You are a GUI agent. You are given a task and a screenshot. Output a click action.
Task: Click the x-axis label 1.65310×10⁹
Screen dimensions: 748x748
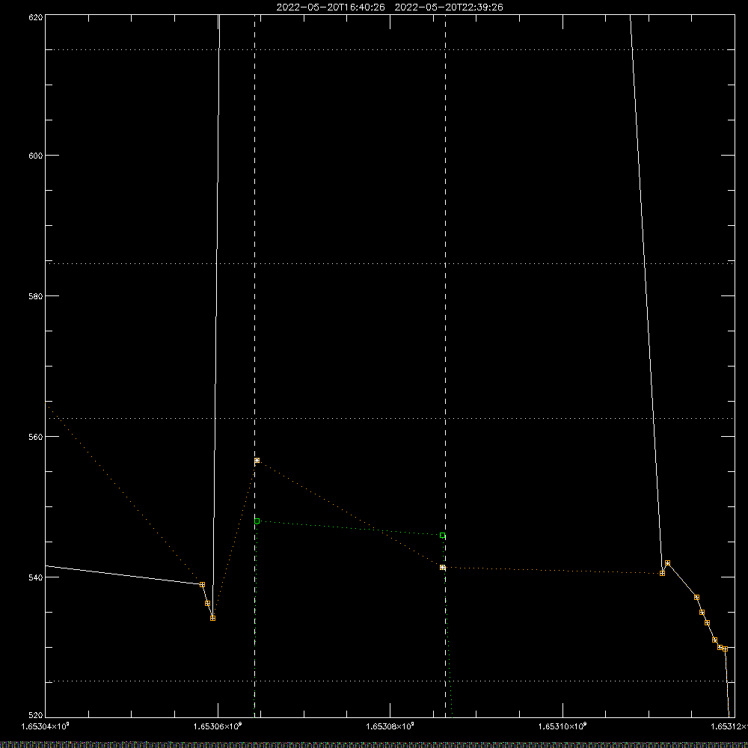click(562, 726)
